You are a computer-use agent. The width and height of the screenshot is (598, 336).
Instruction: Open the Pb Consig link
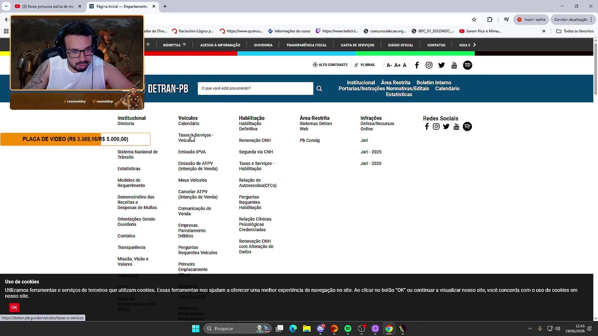click(x=310, y=140)
